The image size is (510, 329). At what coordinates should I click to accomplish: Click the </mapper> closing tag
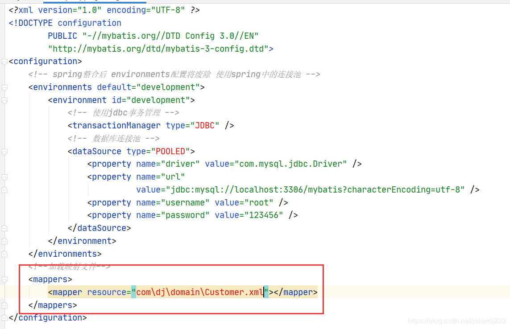pos(296,292)
